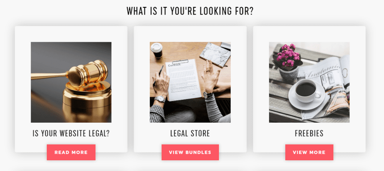Click the READ MORE button
384x171 pixels.
click(71, 153)
